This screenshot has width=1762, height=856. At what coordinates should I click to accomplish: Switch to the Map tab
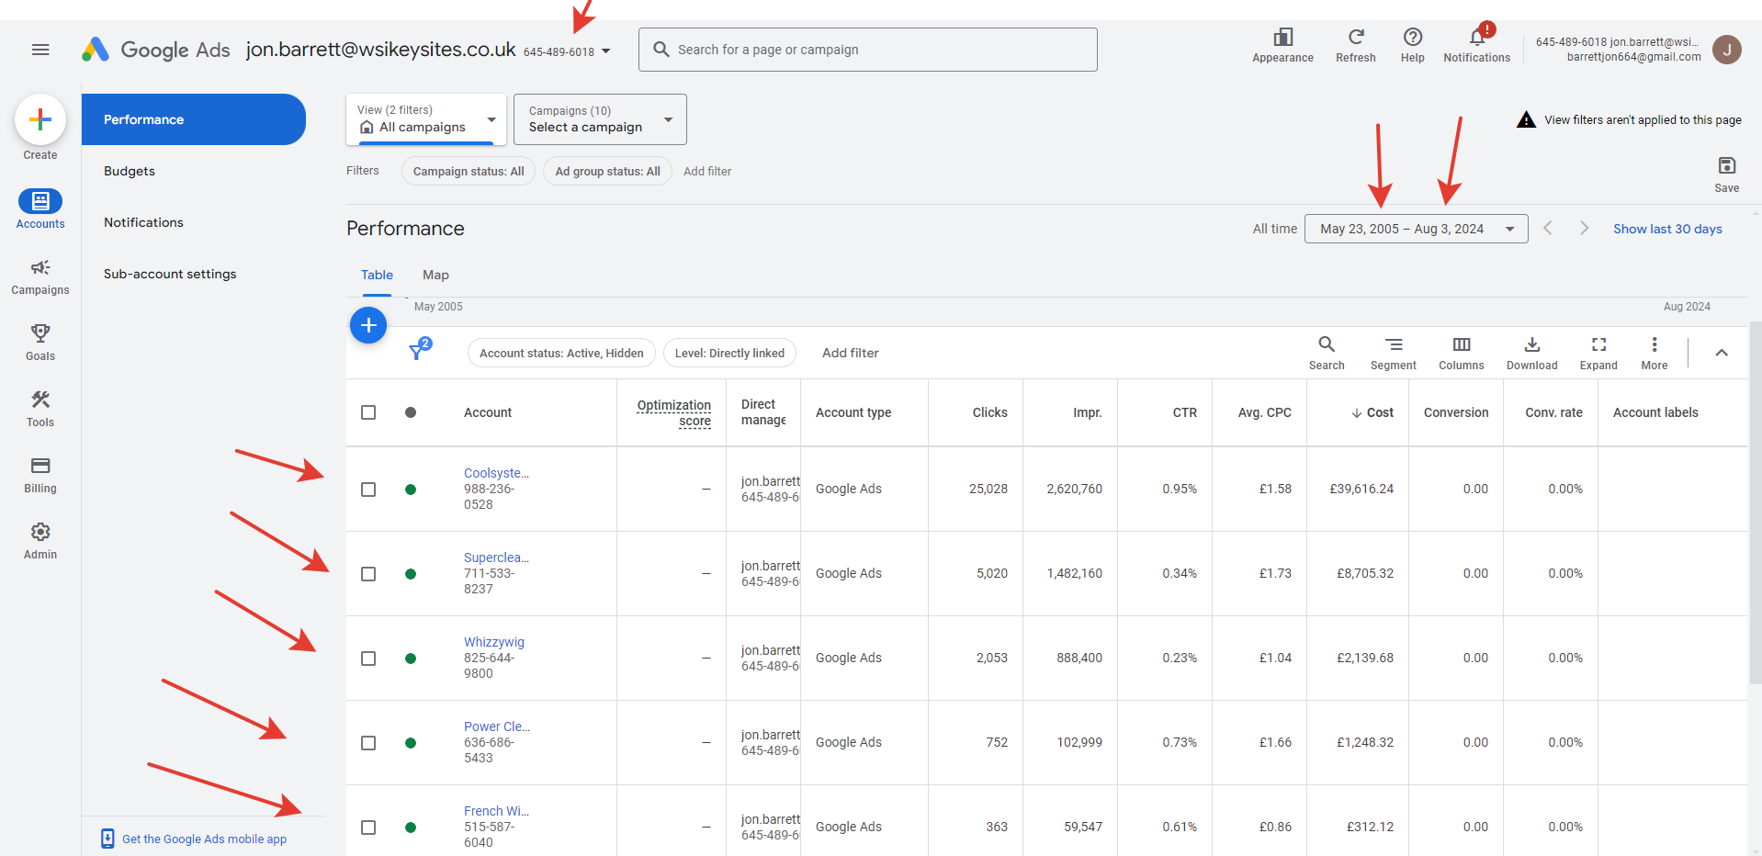pyautogui.click(x=435, y=276)
